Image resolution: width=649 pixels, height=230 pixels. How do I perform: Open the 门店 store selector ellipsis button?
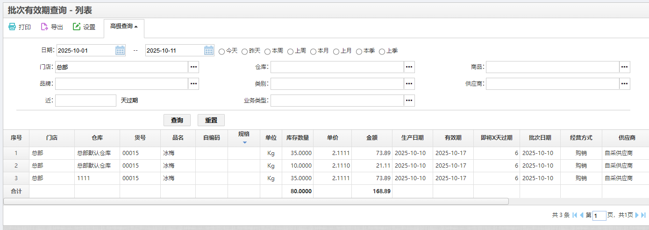(x=193, y=67)
